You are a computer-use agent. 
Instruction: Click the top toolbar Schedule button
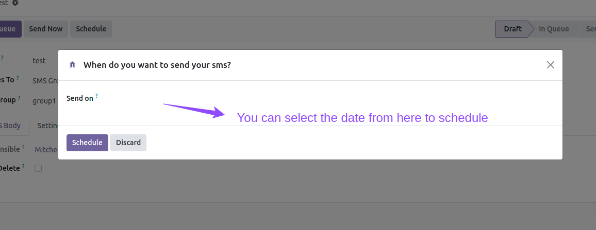91,29
